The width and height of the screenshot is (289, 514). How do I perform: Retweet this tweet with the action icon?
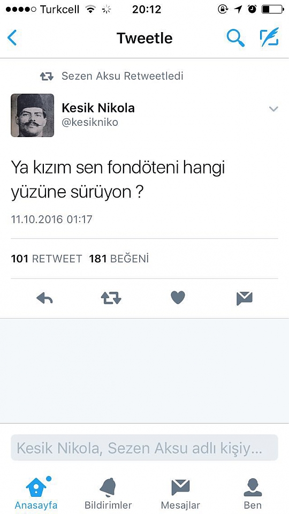click(111, 298)
